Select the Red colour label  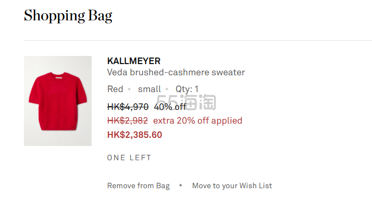point(115,89)
